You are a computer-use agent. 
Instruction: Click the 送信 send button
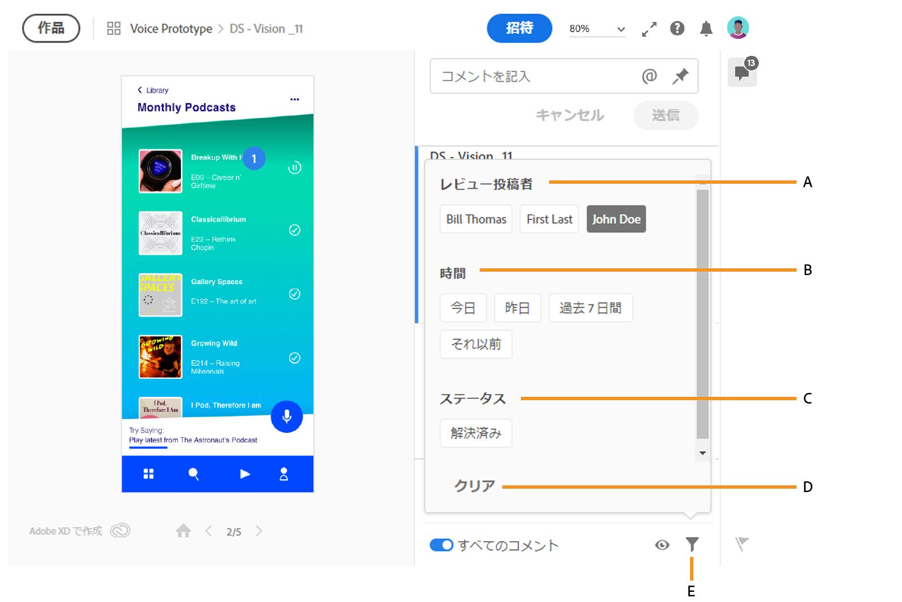click(x=666, y=116)
